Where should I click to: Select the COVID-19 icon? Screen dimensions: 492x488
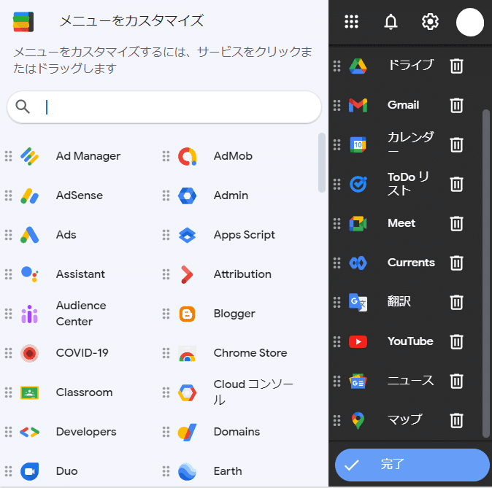(29, 353)
